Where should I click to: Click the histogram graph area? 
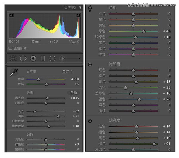pos(45,26)
